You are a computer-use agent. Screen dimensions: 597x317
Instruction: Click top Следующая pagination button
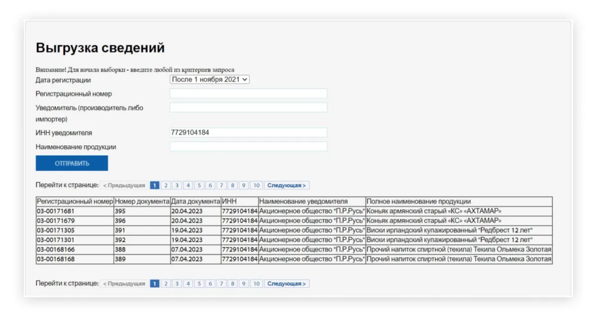pyautogui.click(x=286, y=186)
